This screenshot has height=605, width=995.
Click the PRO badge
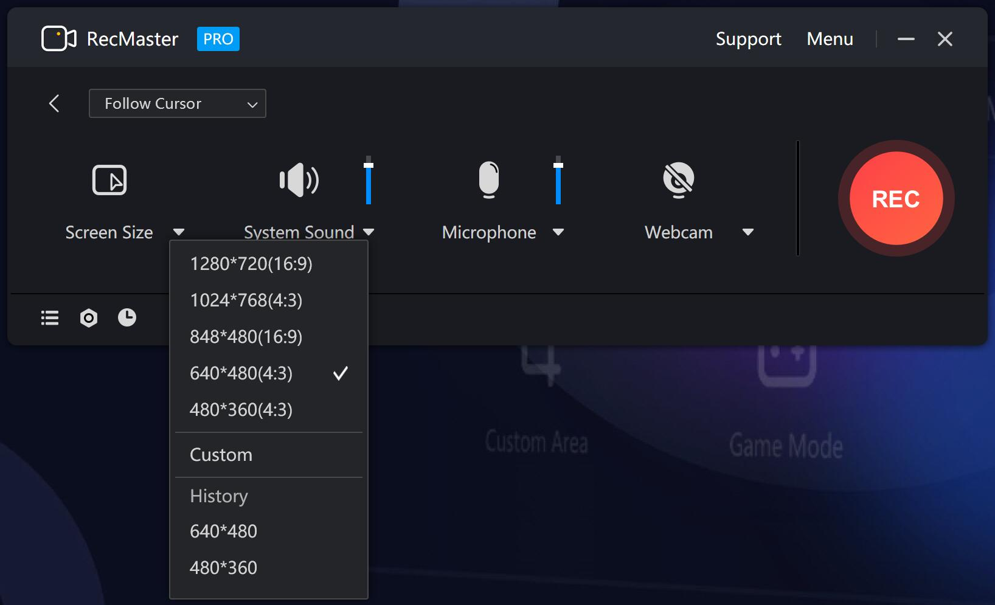(x=218, y=39)
